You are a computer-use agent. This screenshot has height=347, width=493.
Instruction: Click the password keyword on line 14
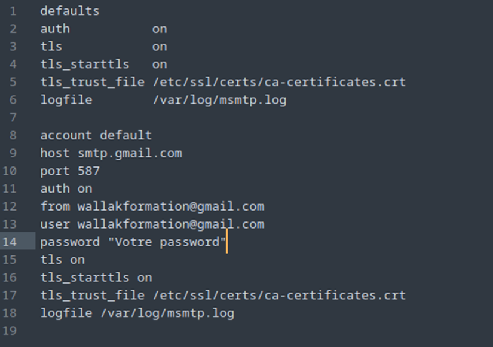70,242
